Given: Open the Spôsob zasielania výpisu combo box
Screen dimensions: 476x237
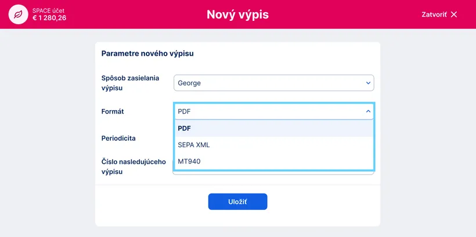Looking at the screenshot, I should point(274,83).
